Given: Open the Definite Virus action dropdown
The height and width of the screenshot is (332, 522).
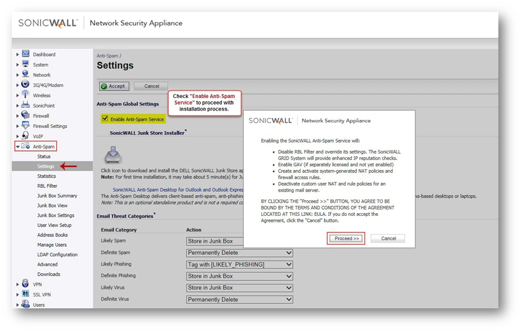Looking at the screenshot, I should coord(240,299).
